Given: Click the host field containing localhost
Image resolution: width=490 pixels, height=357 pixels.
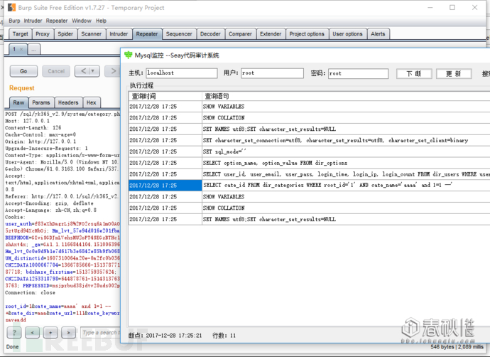Looking at the screenshot, I should [182, 73].
